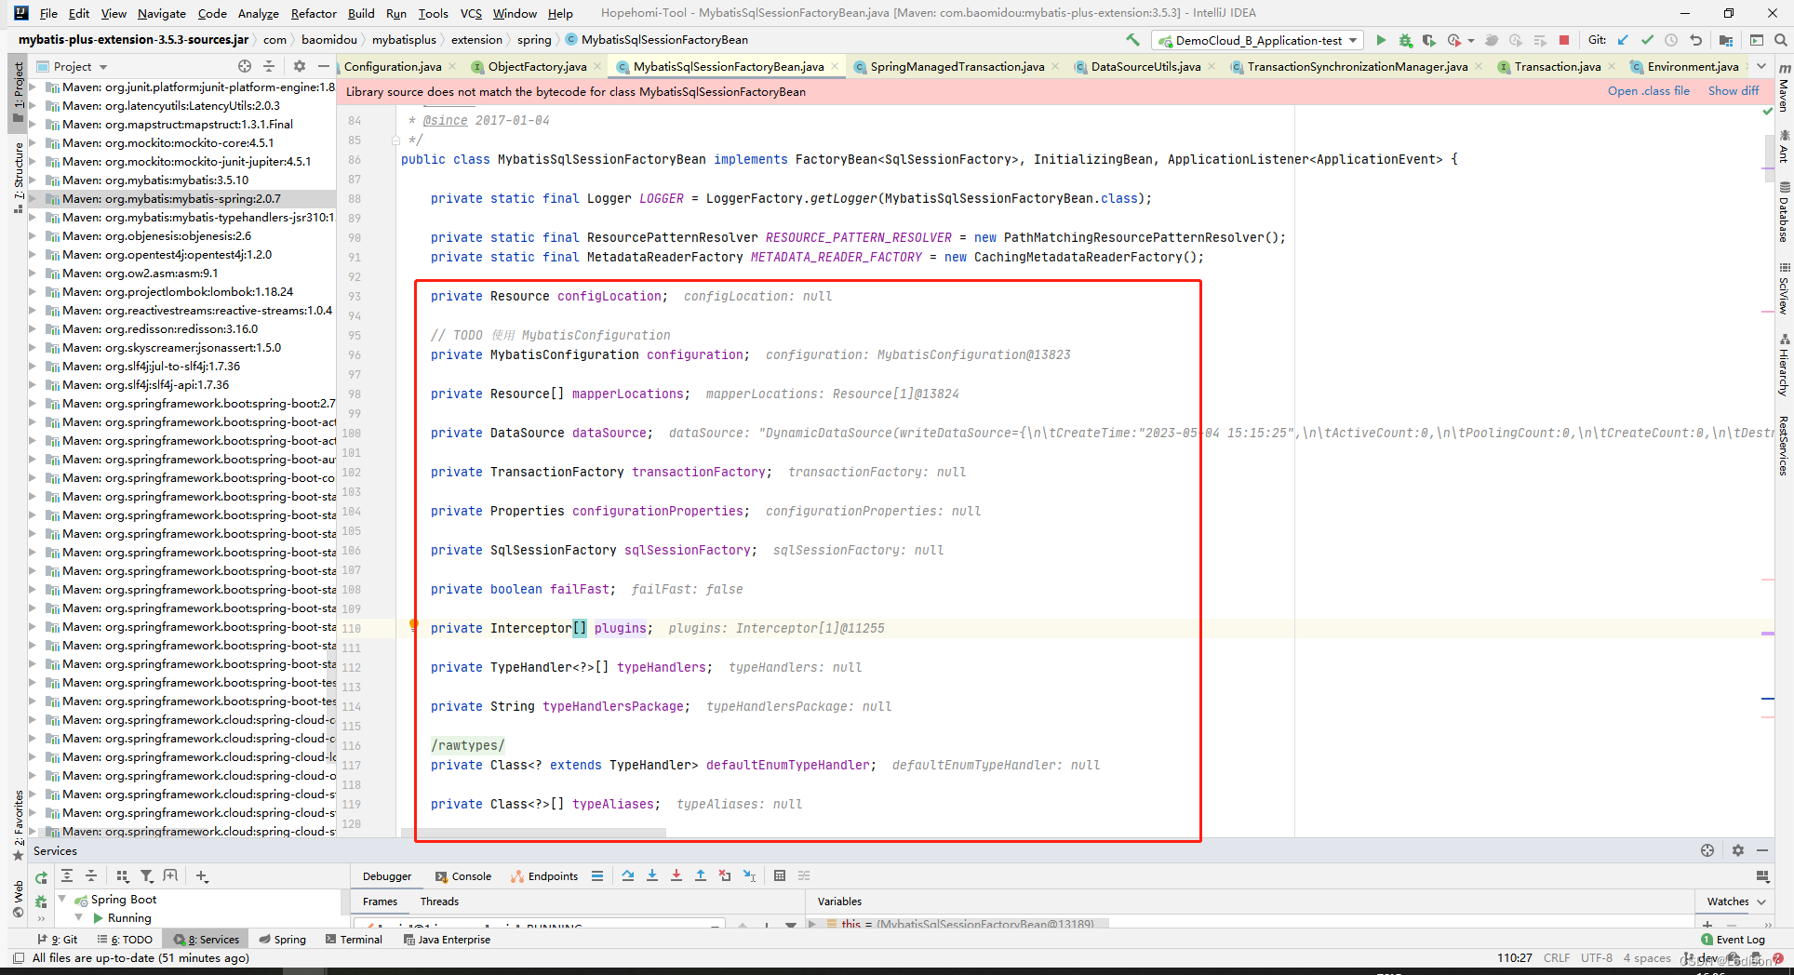Switch to DataSourceUtils.java tab
1794x975 pixels.
point(1145,66)
